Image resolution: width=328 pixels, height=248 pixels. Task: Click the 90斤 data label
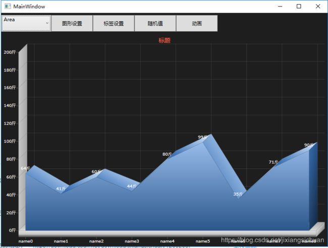pyautogui.click(x=308, y=145)
